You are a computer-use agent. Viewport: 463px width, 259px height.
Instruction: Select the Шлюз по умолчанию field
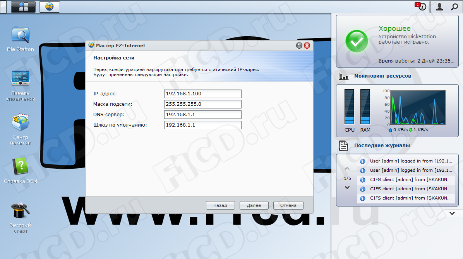point(202,125)
